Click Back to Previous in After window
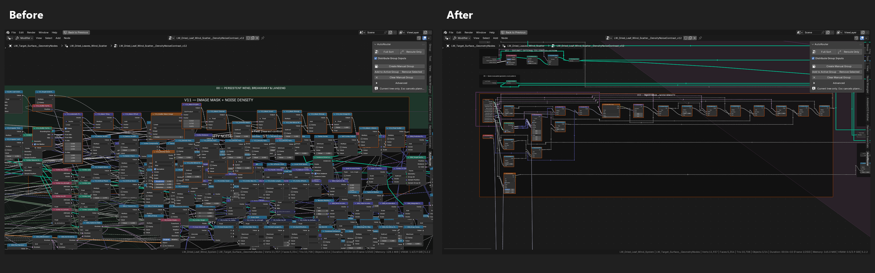This screenshot has height=273, width=875. pos(514,32)
